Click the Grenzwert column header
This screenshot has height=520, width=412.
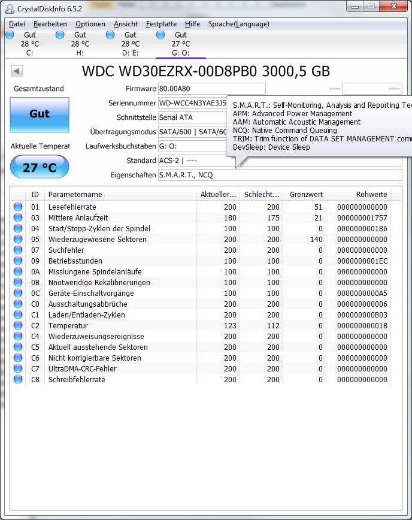305,194
